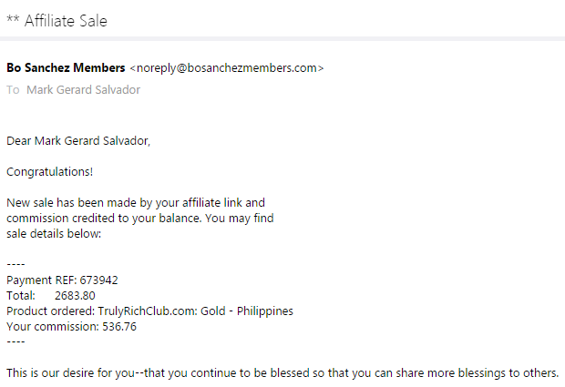Click the "Congratulations!" text
565x387 pixels.
[49, 171]
